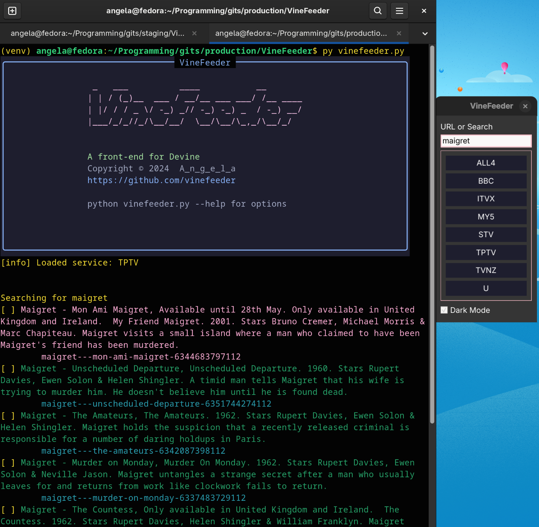Expand the terminal tab list chevron
This screenshot has height=527, width=539.
click(425, 34)
